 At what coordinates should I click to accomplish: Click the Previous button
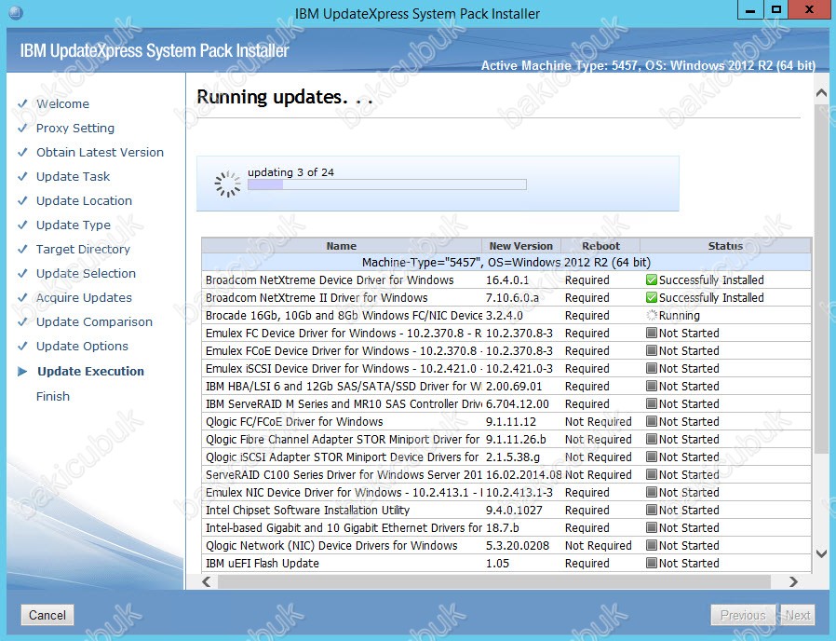(x=743, y=615)
